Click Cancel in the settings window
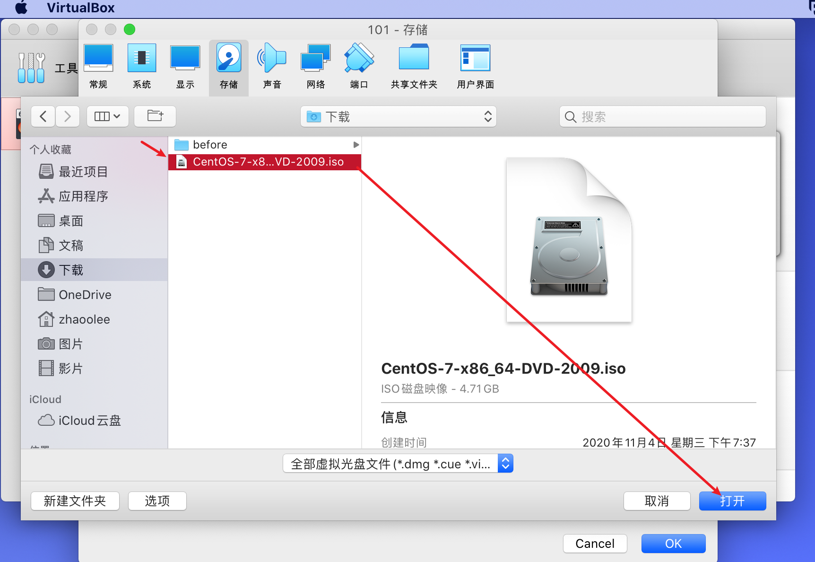Screen dimensions: 815x562 (595, 544)
